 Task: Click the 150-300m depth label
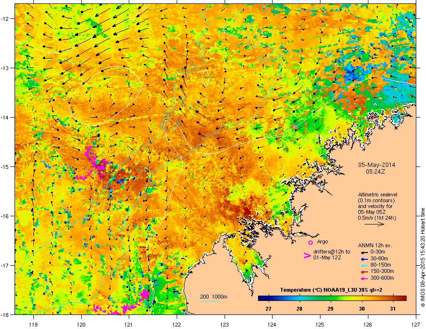[382, 271]
